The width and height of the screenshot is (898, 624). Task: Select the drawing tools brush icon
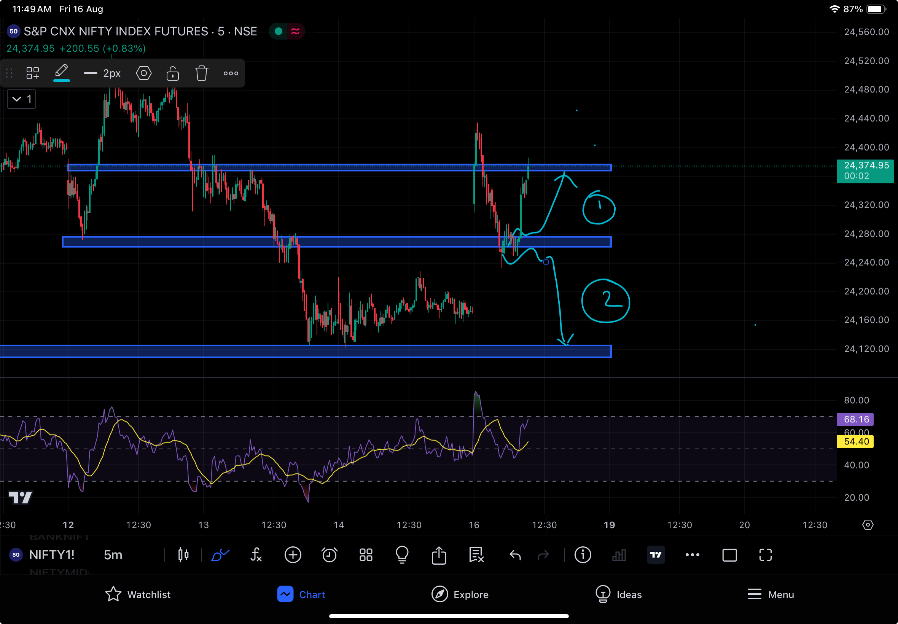point(220,555)
